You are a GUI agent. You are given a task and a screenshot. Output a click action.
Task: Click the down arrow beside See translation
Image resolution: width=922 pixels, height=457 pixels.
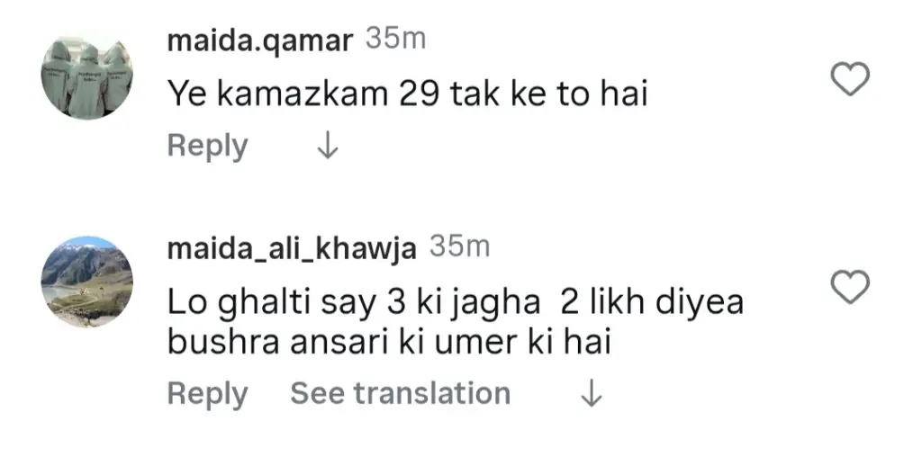(x=591, y=393)
